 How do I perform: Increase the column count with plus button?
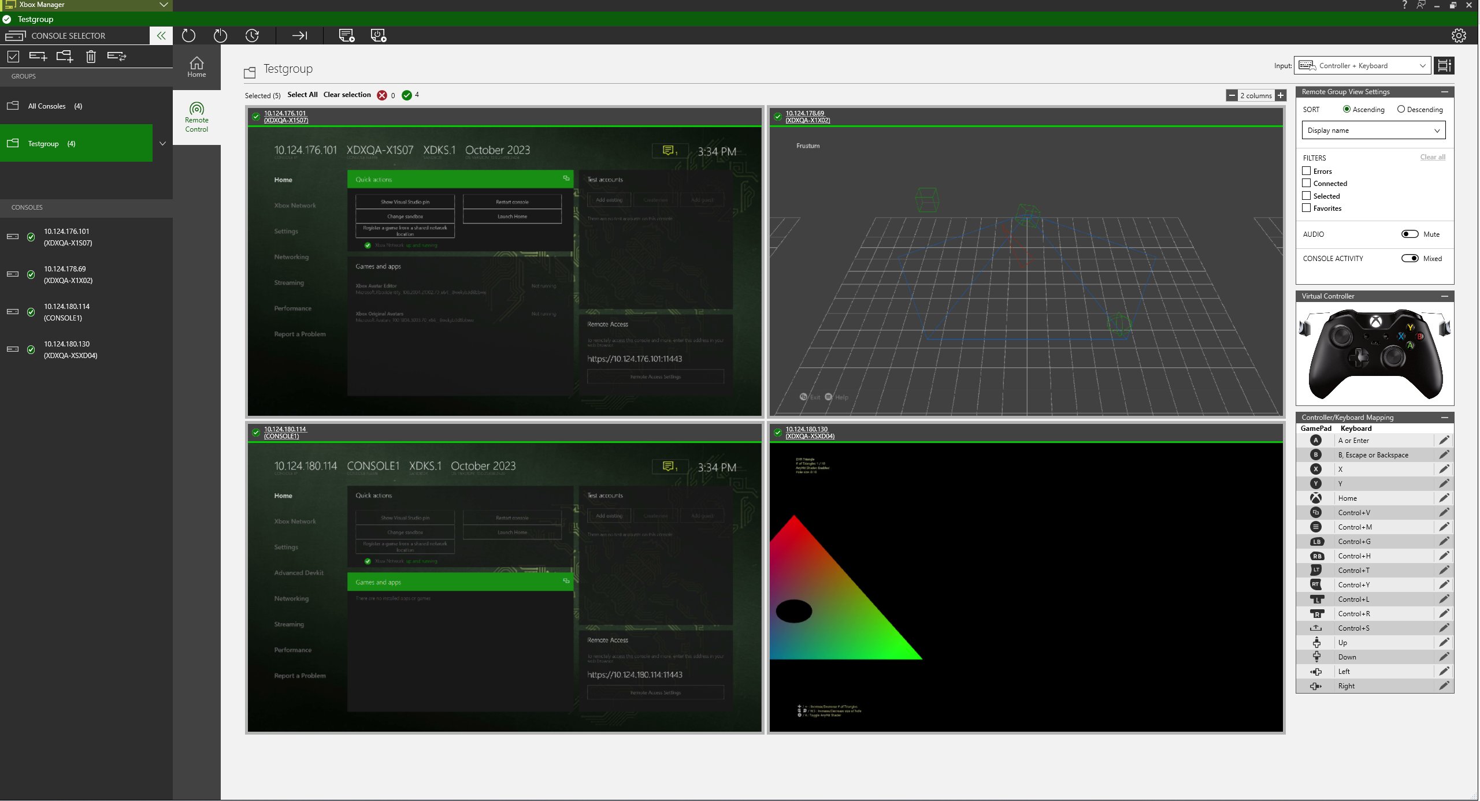point(1281,95)
